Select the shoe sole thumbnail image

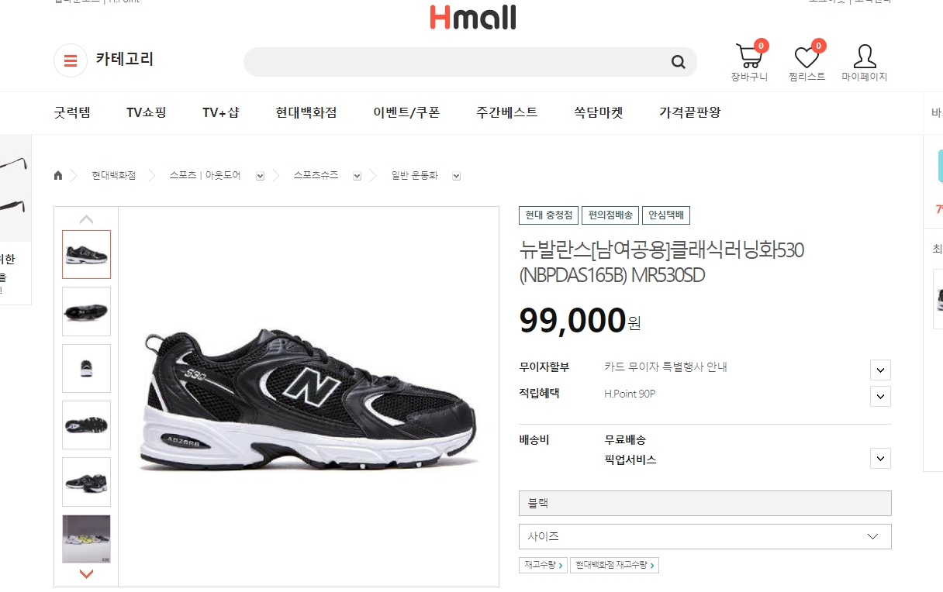click(x=86, y=425)
